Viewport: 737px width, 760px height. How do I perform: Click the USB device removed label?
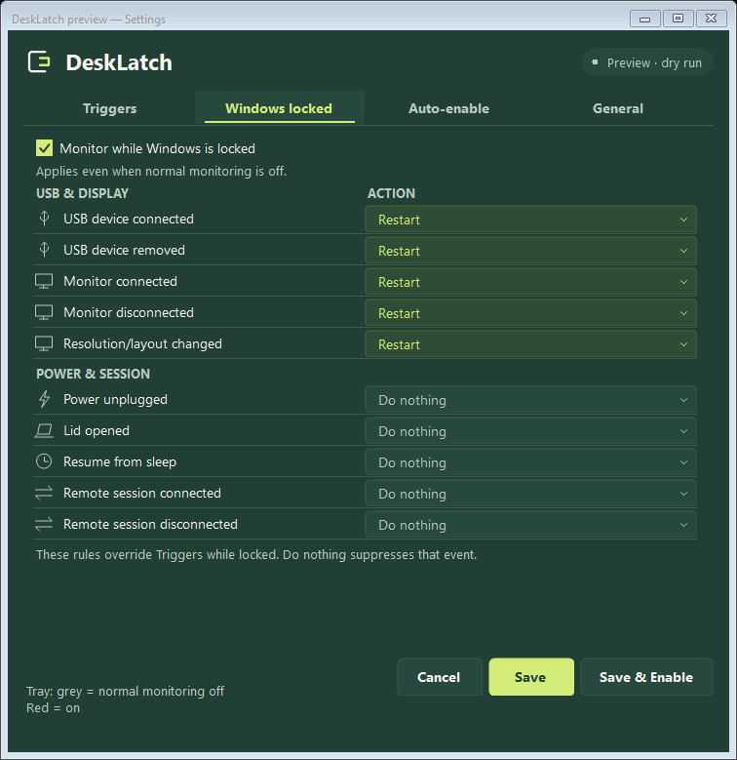[124, 250]
